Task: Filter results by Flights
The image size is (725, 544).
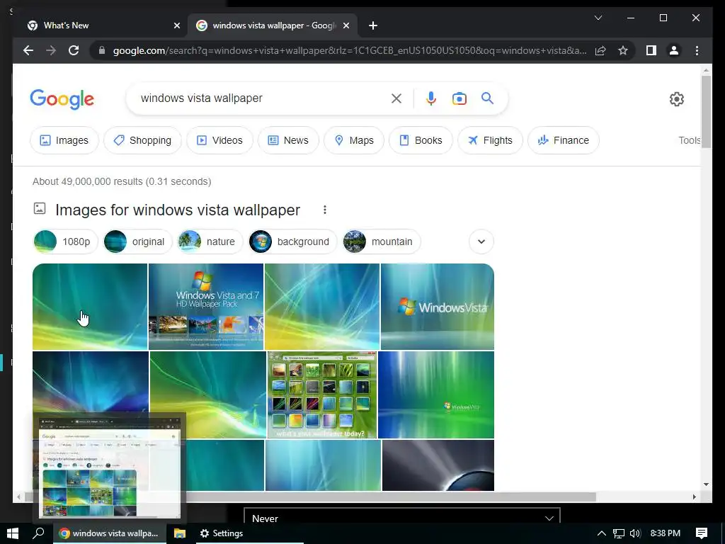Action: pyautogui.click(x=490, y=140)
